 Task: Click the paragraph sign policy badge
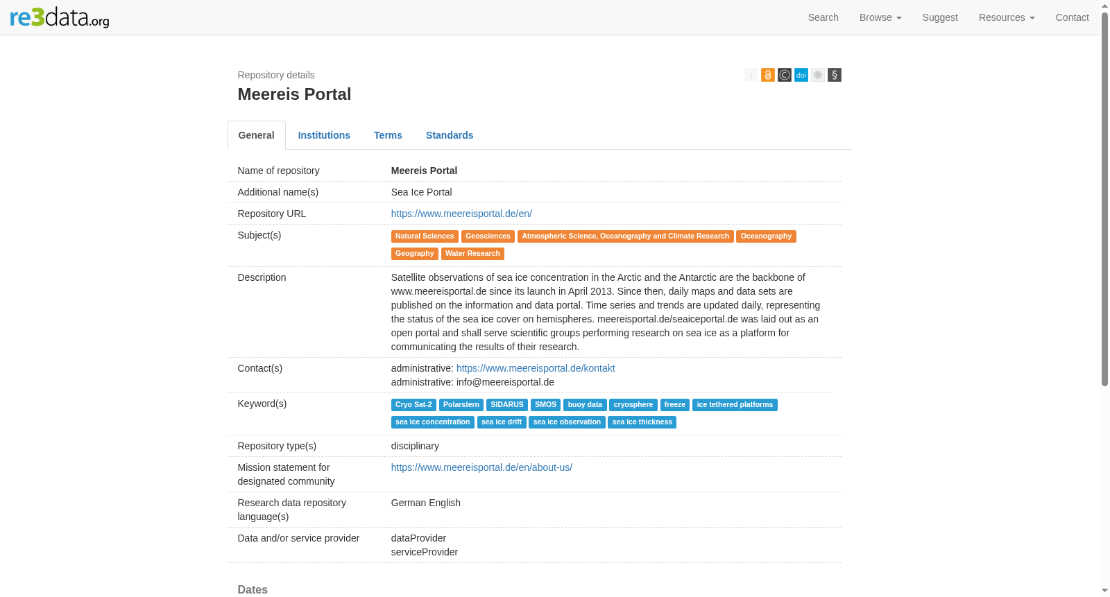coord(835,75)
